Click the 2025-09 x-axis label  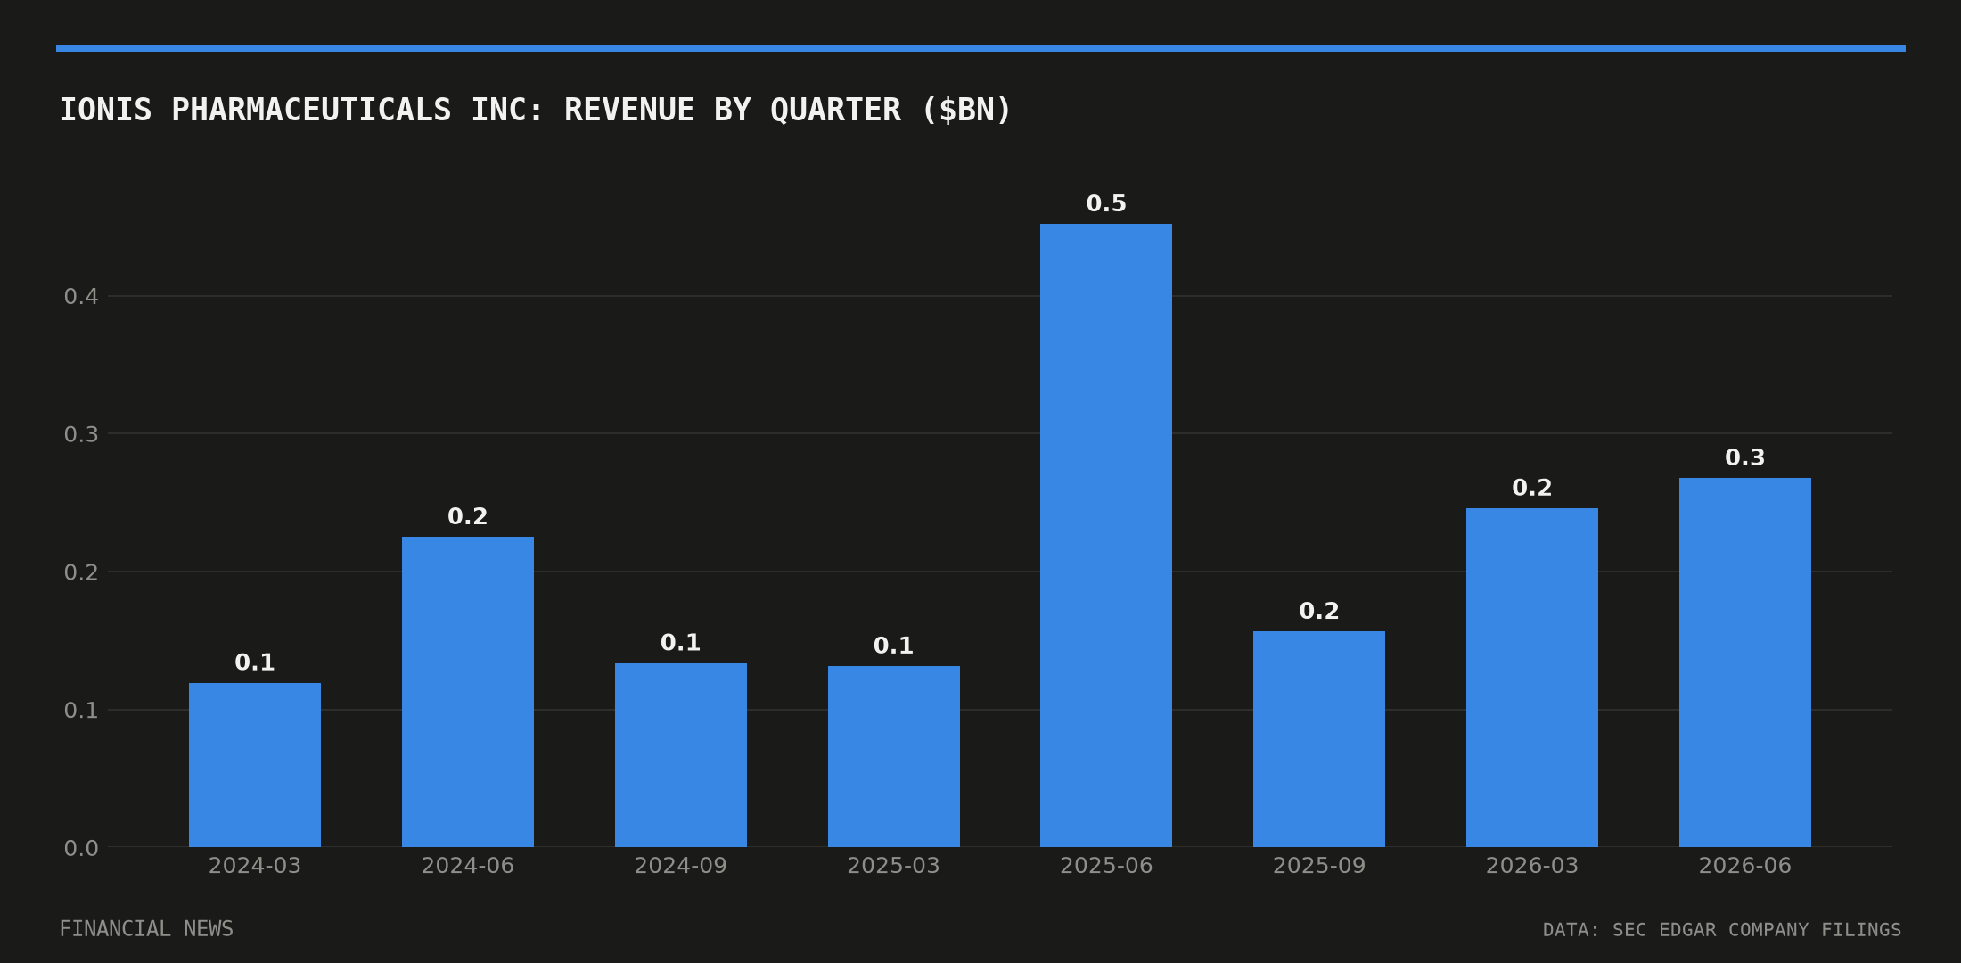tap(1319, 866)
